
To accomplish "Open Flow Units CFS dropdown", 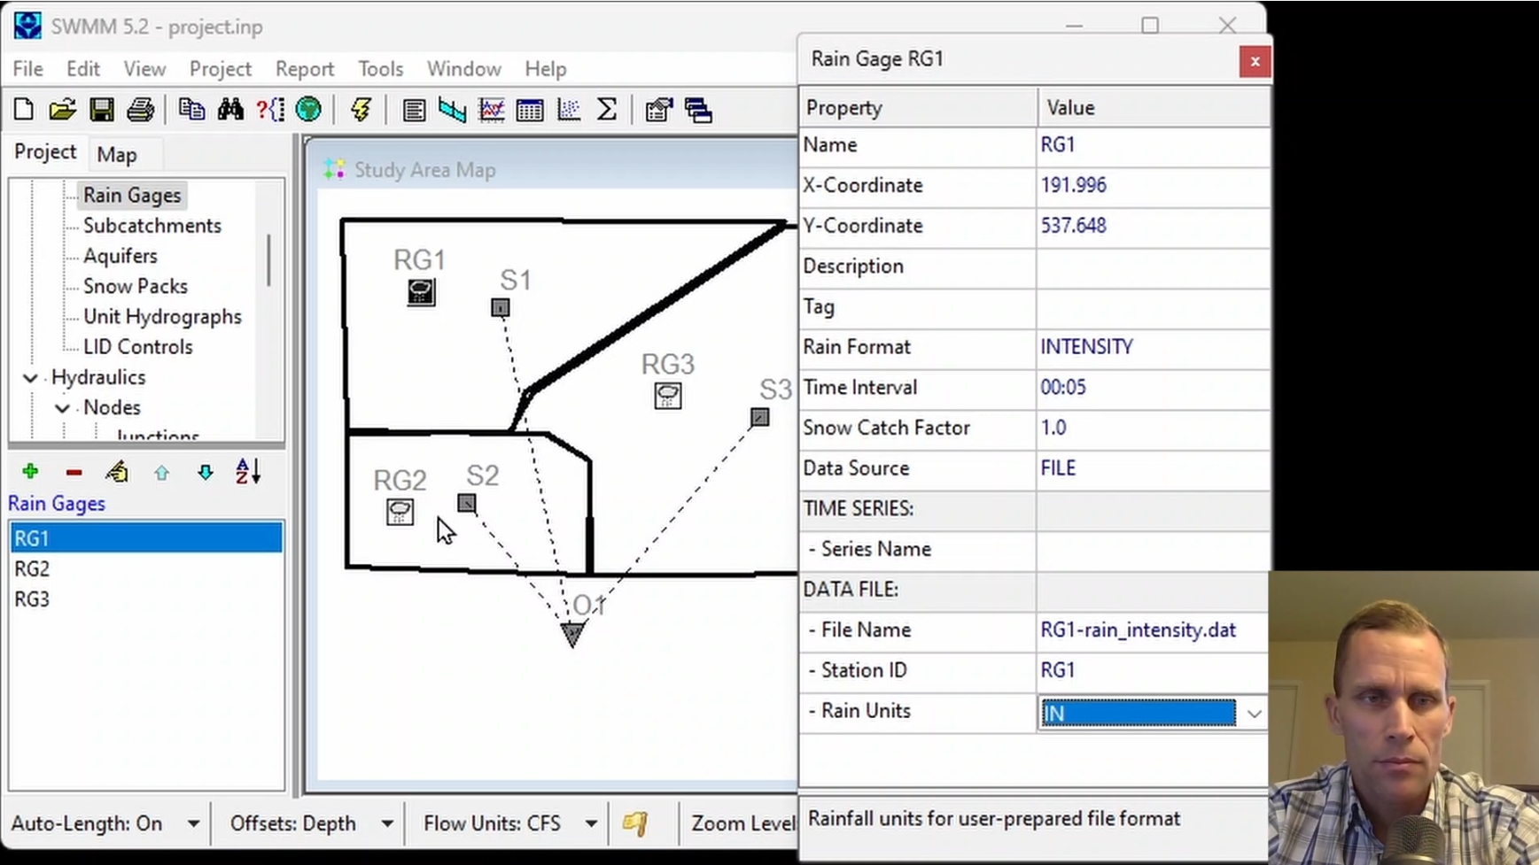I will [591, 823].
